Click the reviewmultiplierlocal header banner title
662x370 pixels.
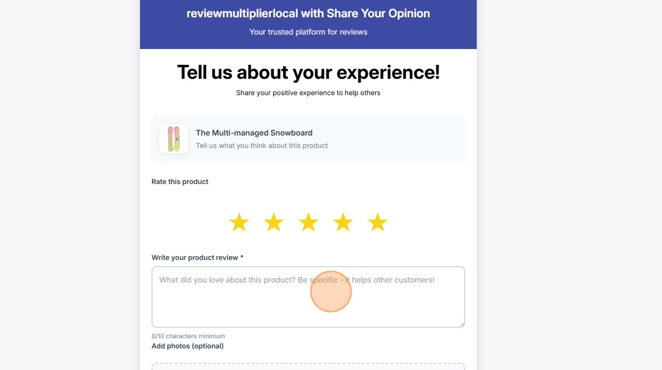308,13
